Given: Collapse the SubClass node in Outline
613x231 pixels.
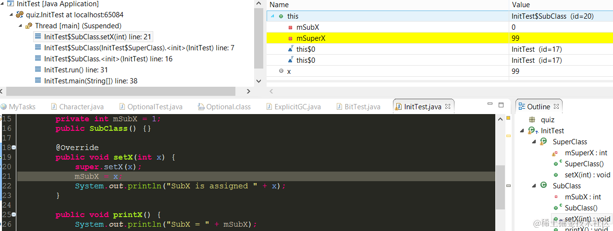Looking at the screenshot, I should (534, 186).
